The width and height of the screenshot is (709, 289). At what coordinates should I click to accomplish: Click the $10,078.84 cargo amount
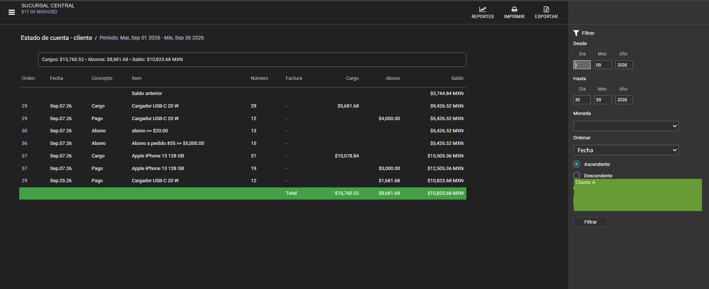pos(347,156)
